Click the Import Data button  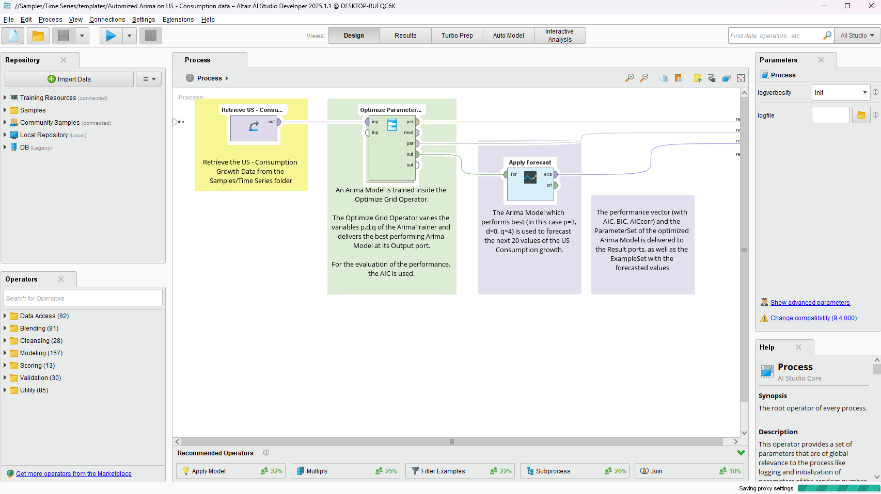point(69,79)
